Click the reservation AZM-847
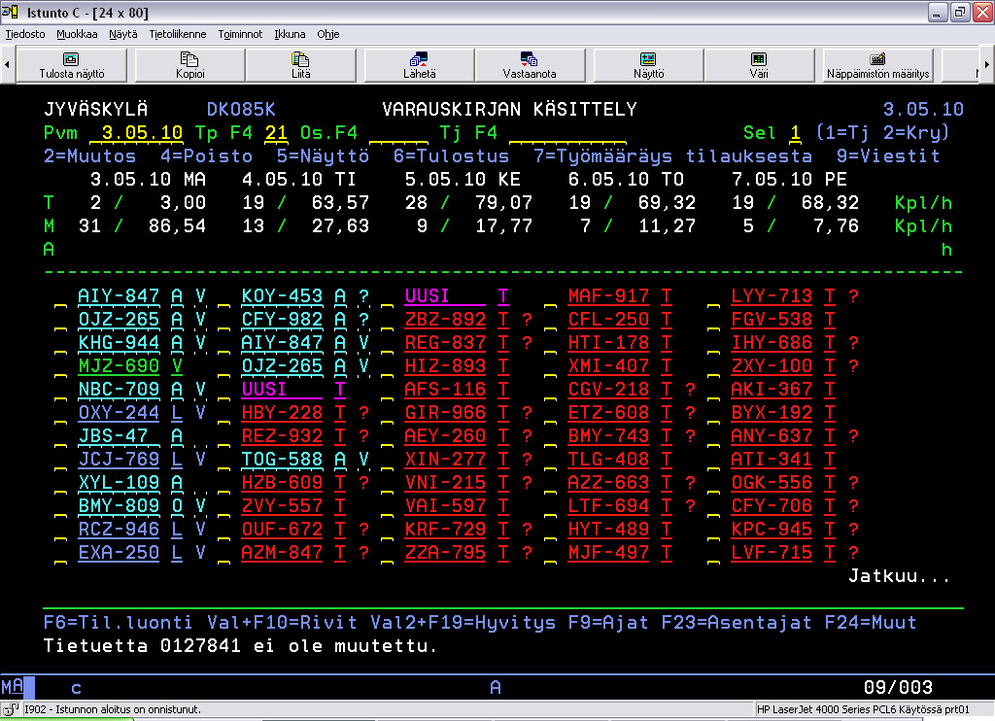995x721 pixels. pyautogui.click(x=282, y=553)
